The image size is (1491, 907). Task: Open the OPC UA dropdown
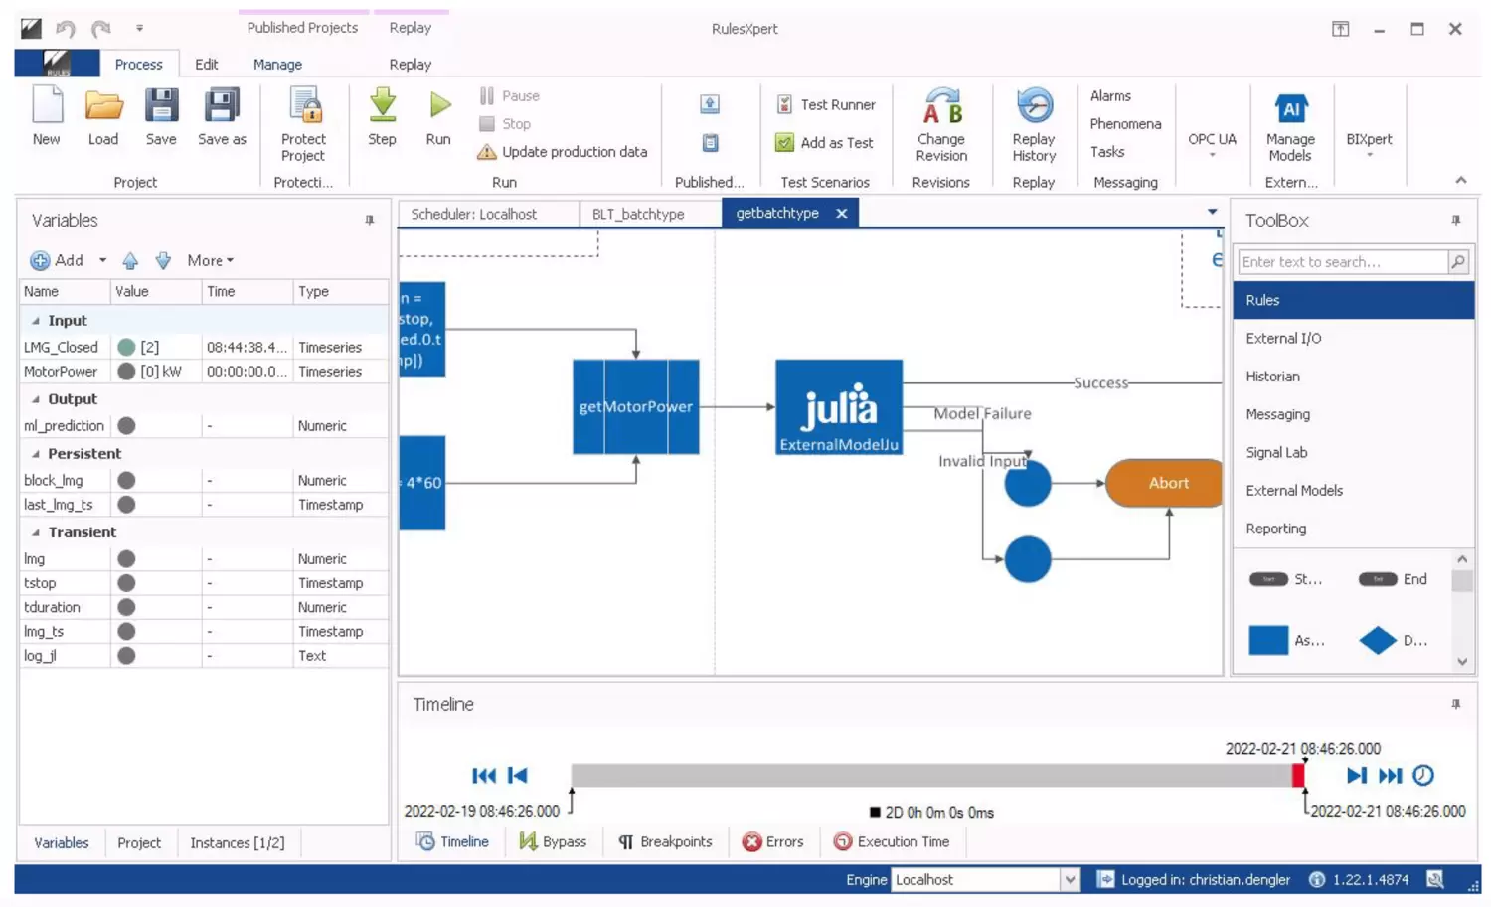point(1212,144)
